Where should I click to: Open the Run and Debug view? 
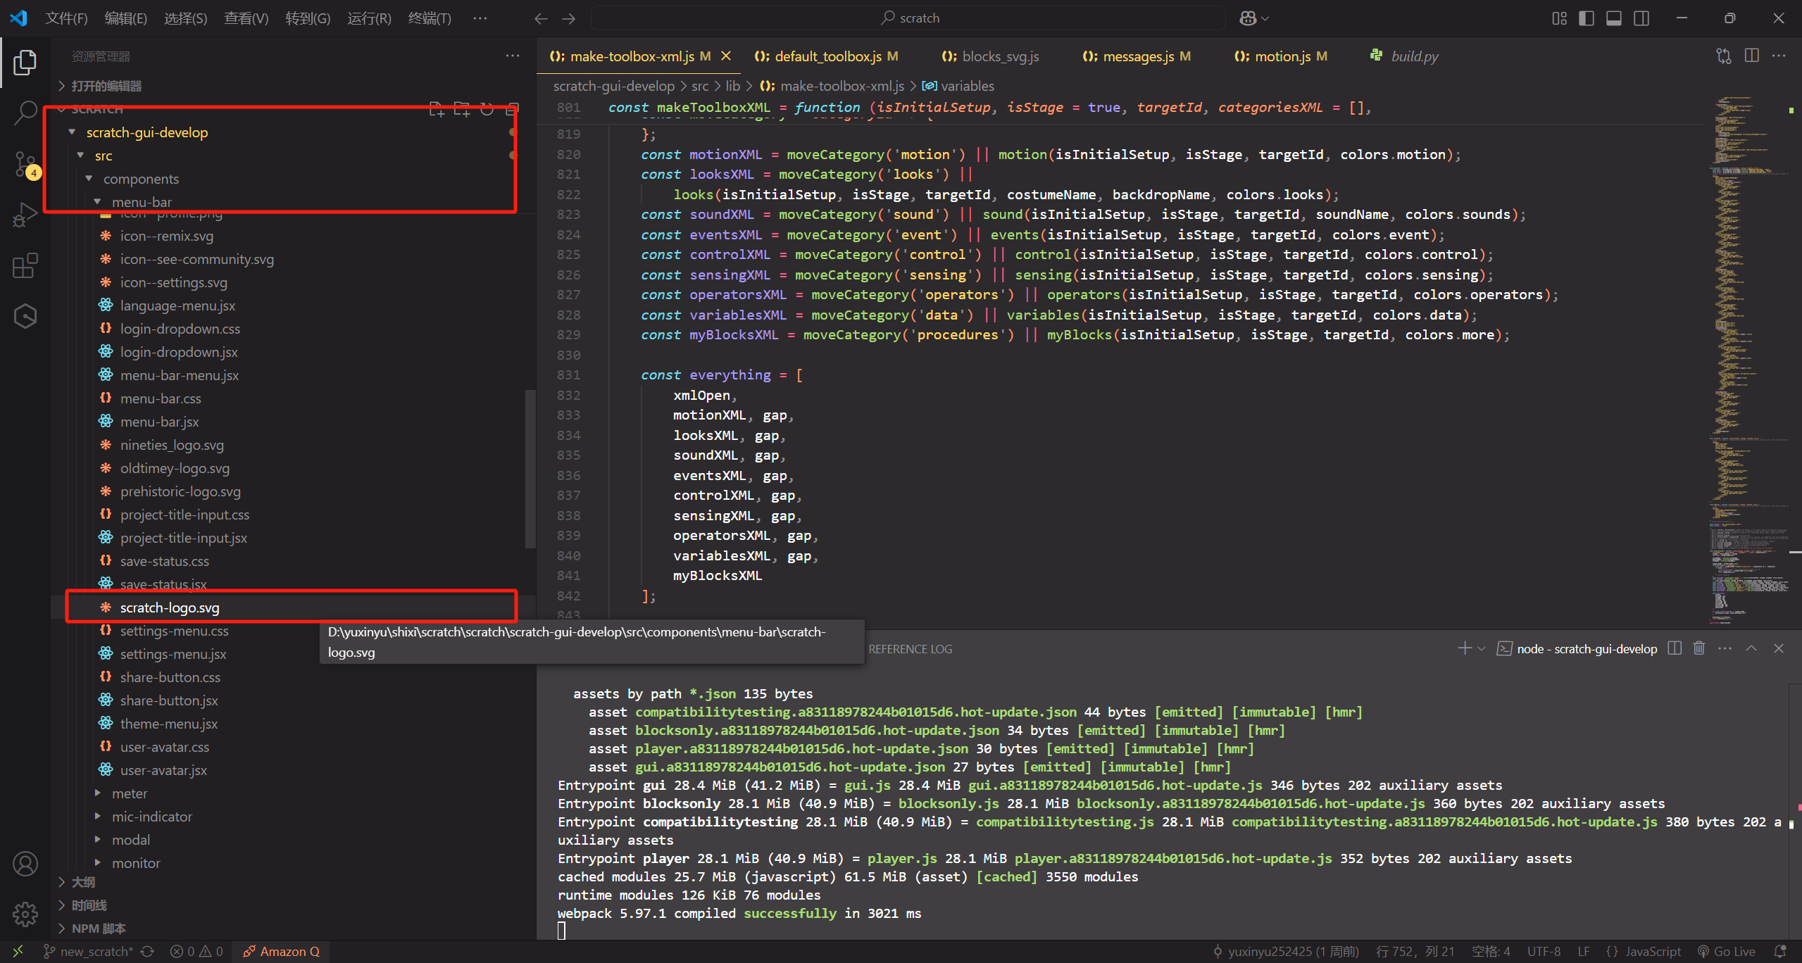click(x=25, y=215)
